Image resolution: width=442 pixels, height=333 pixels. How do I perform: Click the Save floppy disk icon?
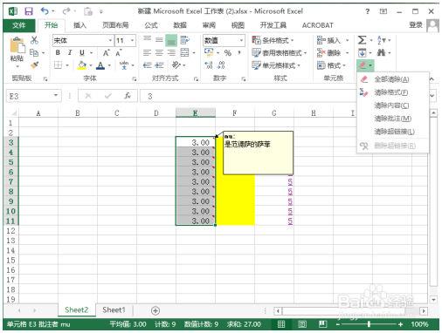(x=29, y=11)
